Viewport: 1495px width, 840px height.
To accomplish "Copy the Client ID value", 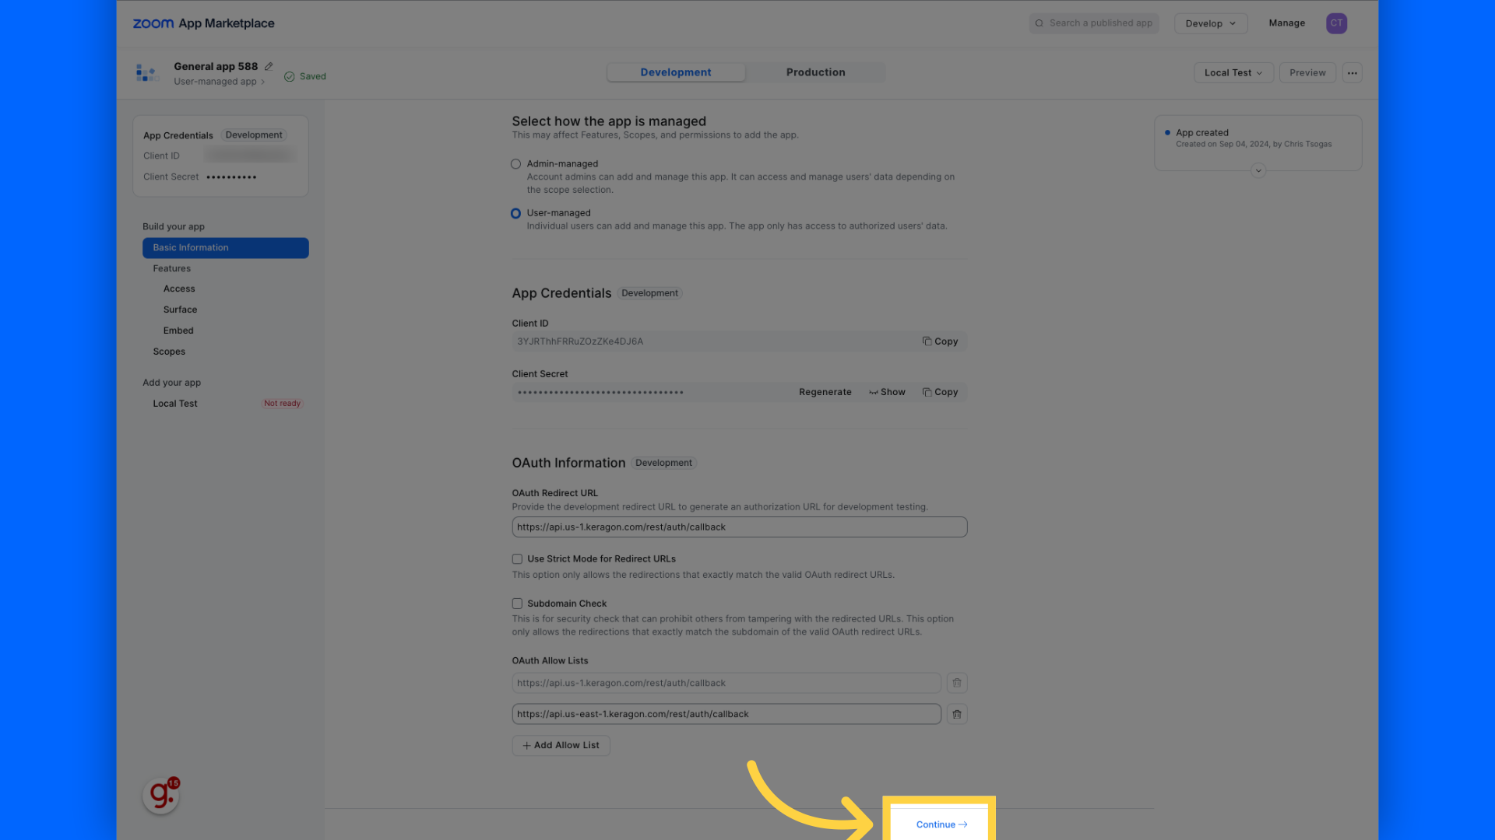I will click(x=940, y=341).
